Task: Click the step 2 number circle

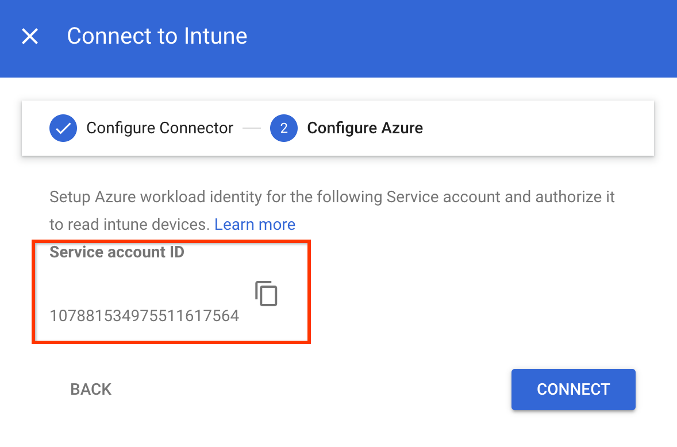Action: (283, 128)
